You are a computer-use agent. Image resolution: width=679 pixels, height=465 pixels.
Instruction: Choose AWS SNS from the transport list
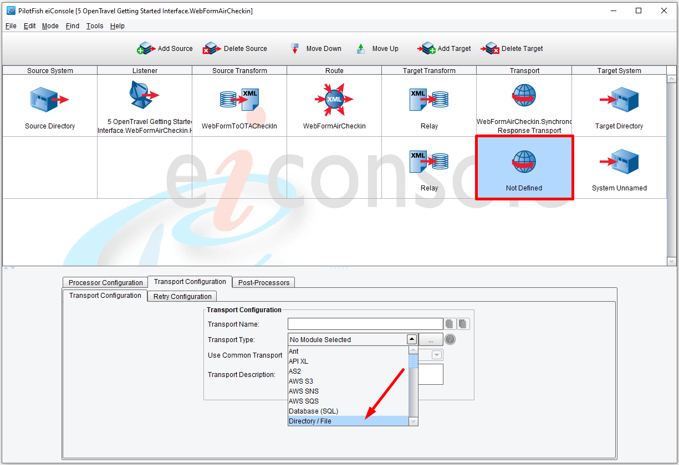pos(348,391)
